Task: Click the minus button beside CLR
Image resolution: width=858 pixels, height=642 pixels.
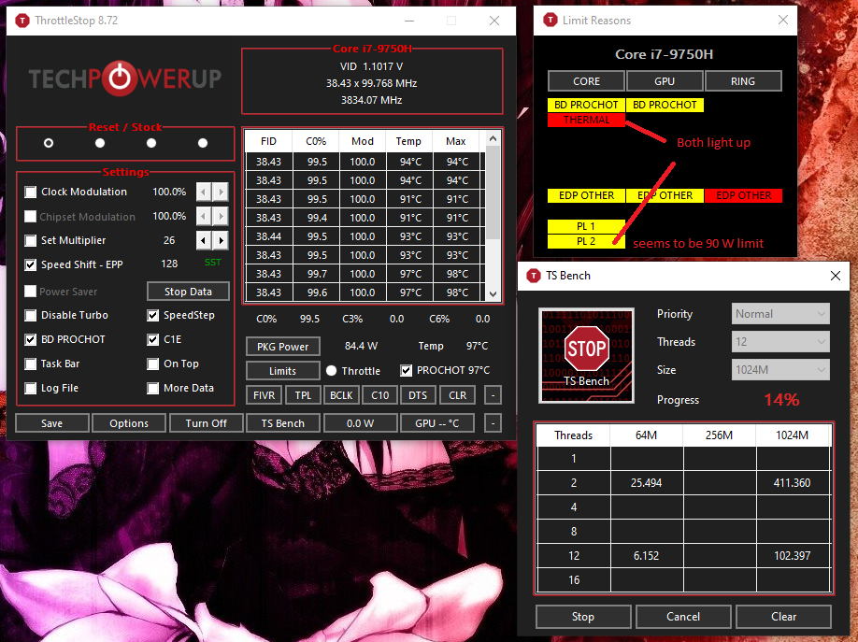Action: click(x=493, y=395)
